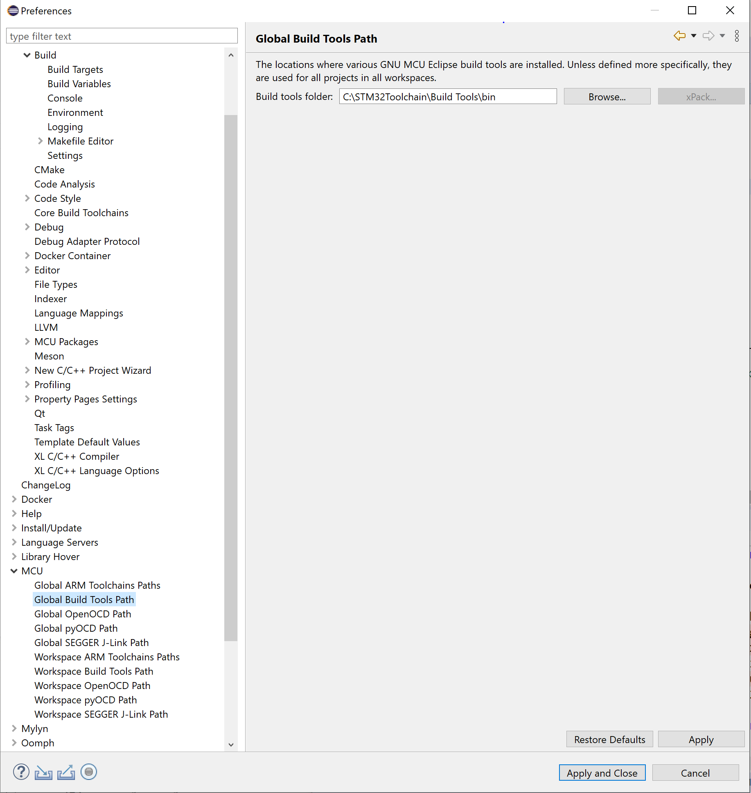Expand the MCU Packages node
751x793 pixels.
point(27,341)
